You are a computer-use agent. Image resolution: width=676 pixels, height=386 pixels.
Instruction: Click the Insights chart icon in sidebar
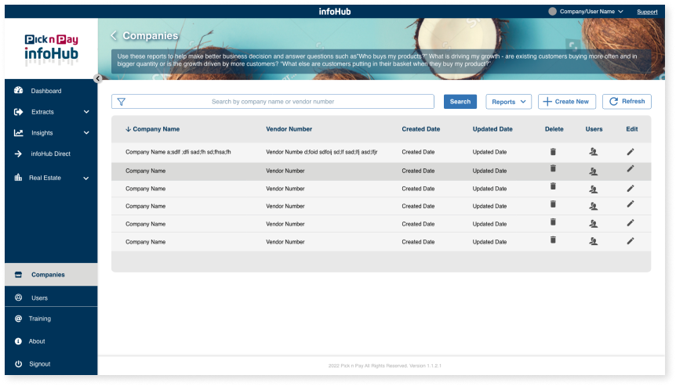pyautogui.click(x=18, y=133)
